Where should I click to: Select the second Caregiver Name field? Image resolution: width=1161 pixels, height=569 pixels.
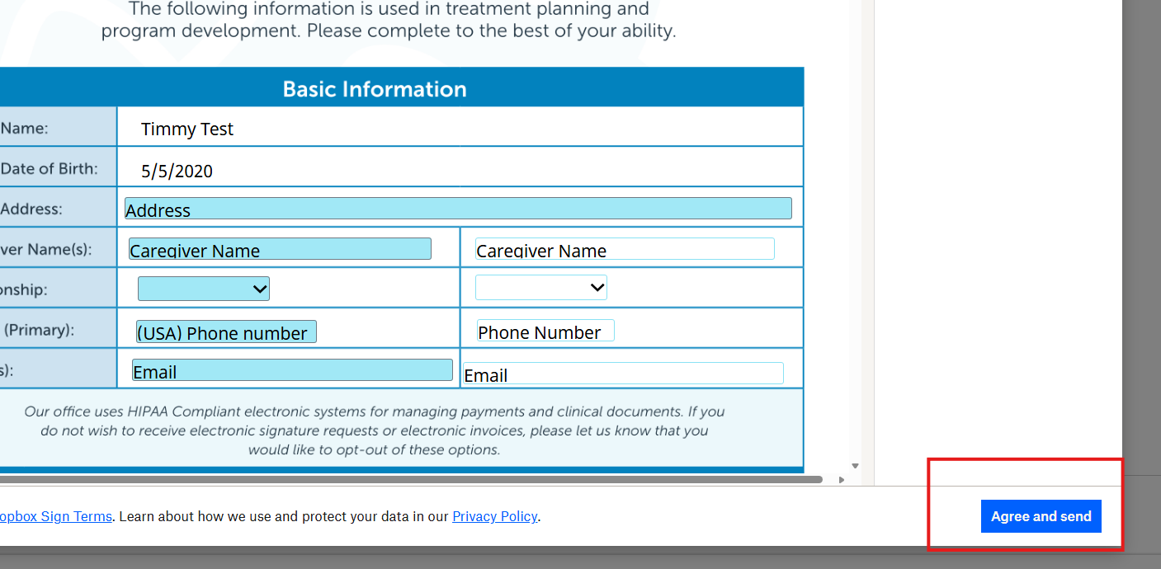tap(625, 249)
